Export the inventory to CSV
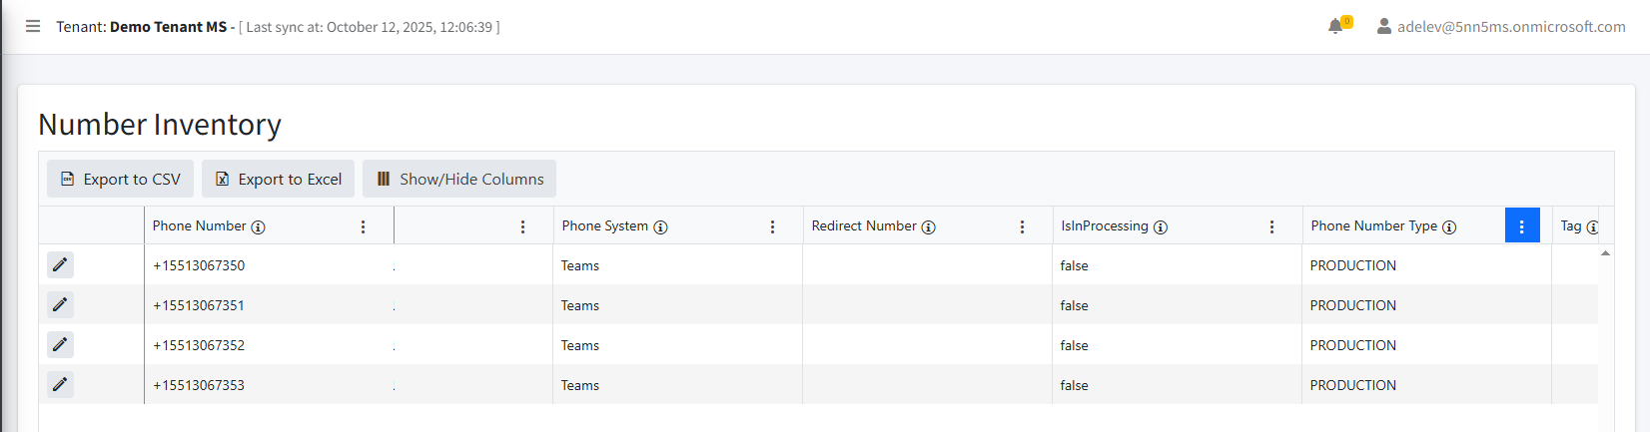The width and height of the screenshot is (1650, 432). [x=120, y=180]
